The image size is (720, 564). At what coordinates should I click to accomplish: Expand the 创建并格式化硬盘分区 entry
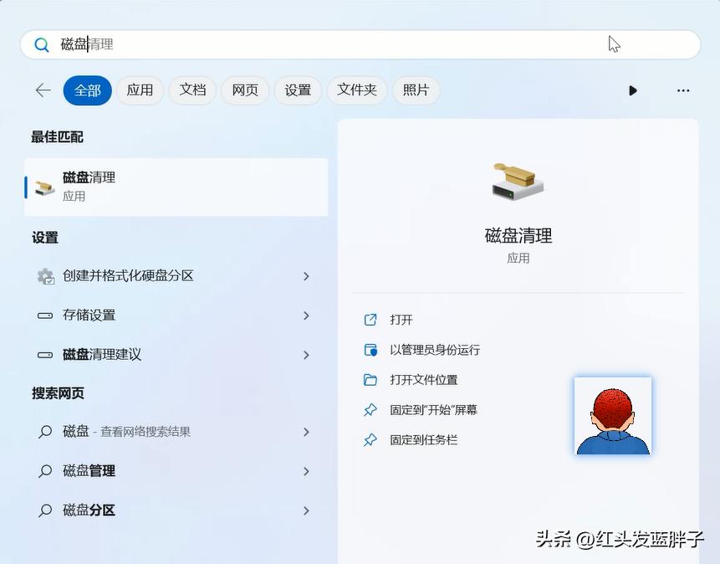307,276
